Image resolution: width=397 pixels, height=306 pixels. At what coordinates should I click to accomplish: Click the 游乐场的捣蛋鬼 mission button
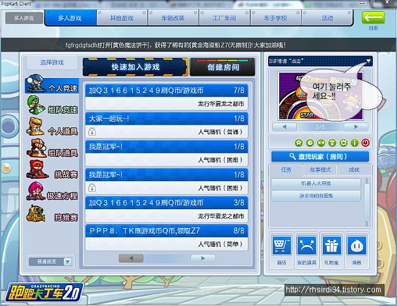[x=316, y=196]
